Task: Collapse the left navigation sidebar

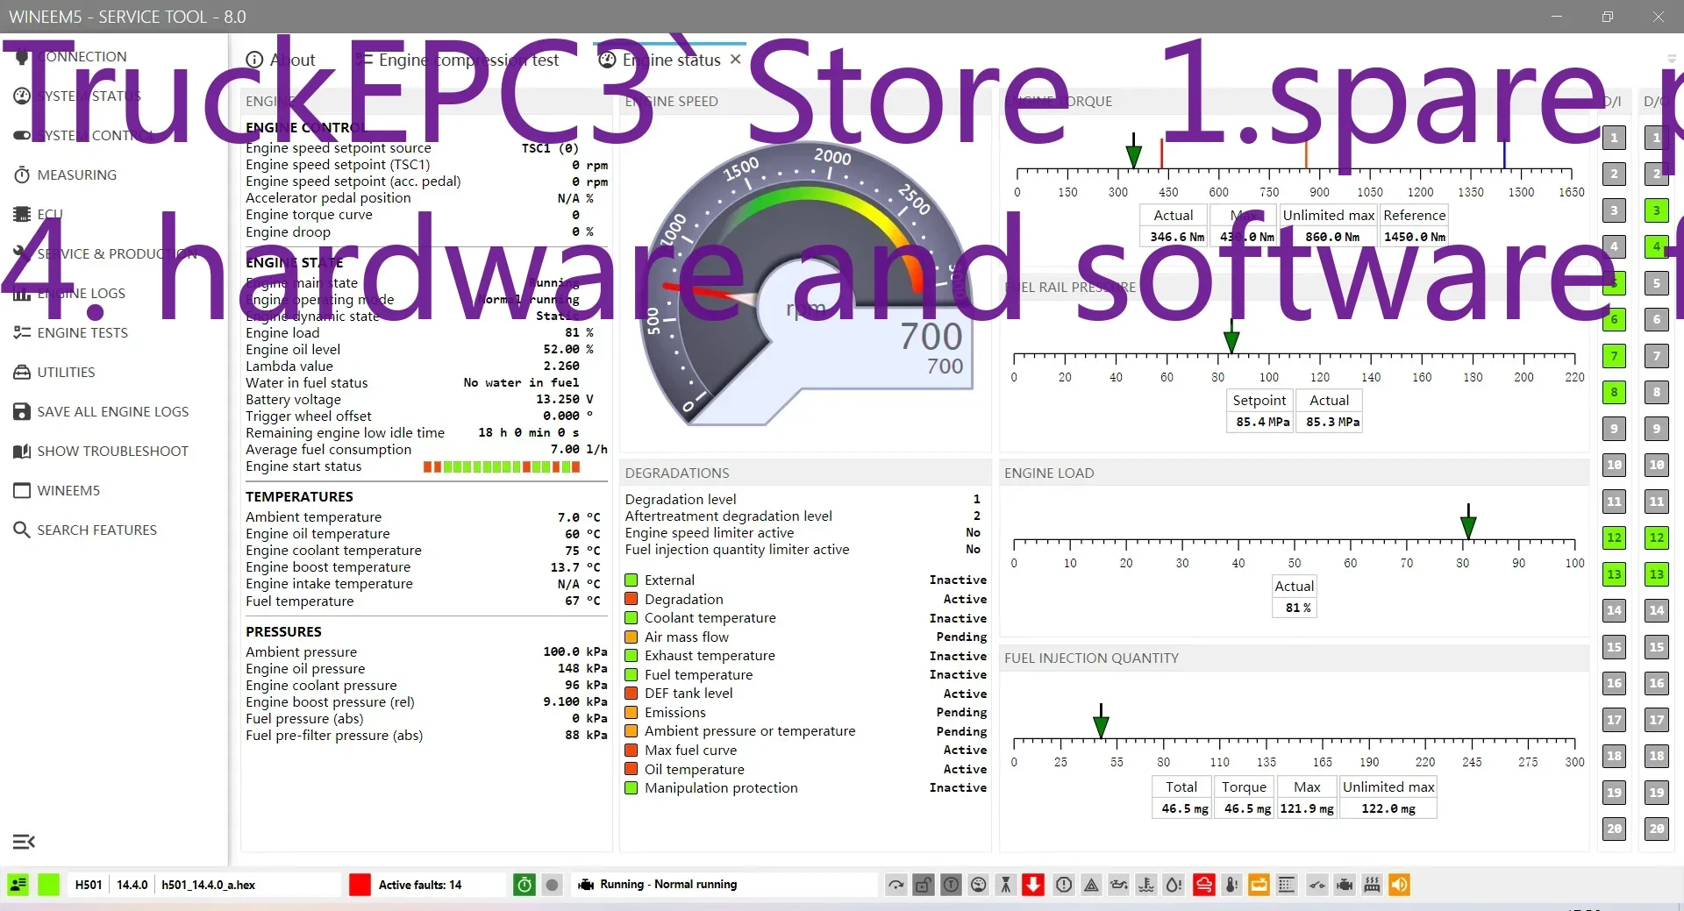Action: (x=24, y=842)
